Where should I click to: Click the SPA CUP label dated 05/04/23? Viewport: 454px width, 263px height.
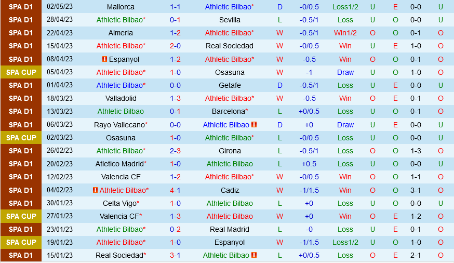21,72
